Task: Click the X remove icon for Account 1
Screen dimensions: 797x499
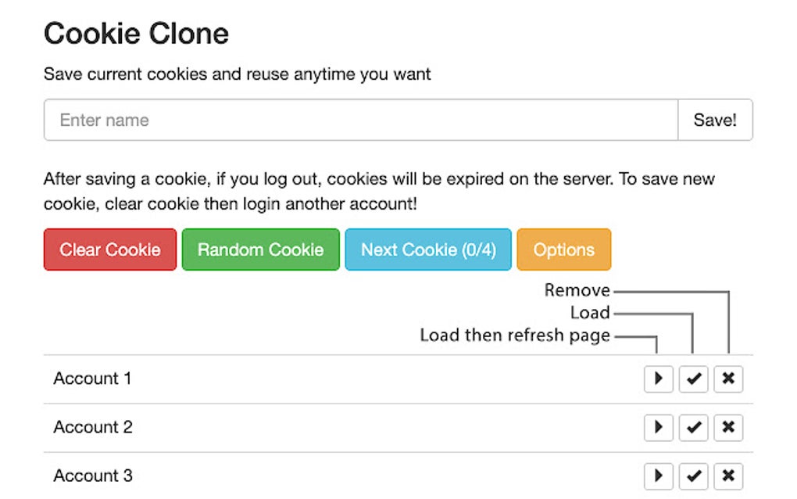Action: 727,379
